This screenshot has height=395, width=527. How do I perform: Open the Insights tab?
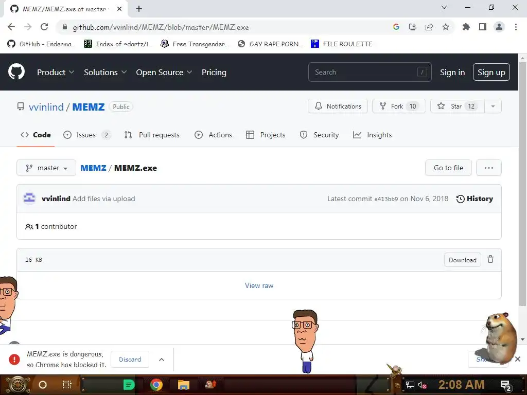pyautogui.click(x=373, y=135)
